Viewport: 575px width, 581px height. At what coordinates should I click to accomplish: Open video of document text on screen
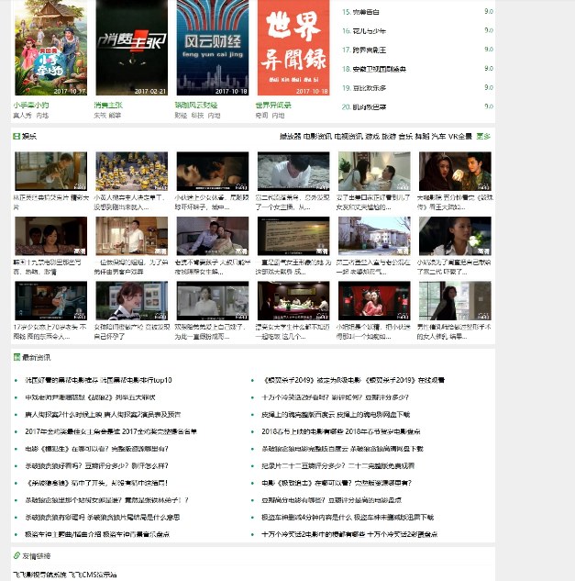[293, 236]
